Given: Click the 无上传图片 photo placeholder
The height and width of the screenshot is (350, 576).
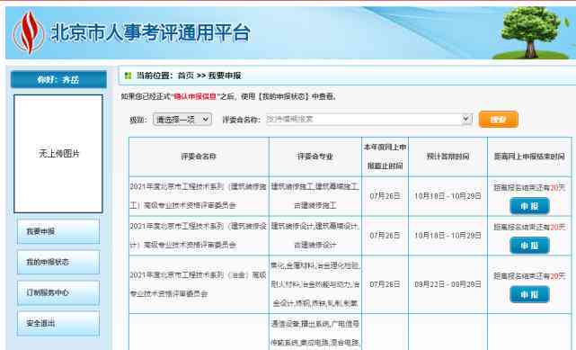Looking at the screenshot, I should [58, 154].
